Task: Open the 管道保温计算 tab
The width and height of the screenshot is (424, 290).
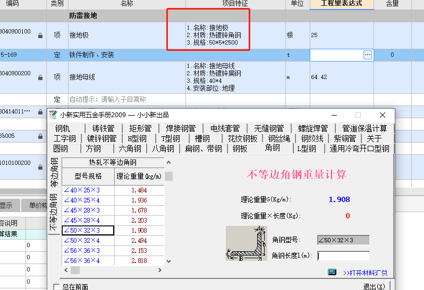Action: coord(364,128)
